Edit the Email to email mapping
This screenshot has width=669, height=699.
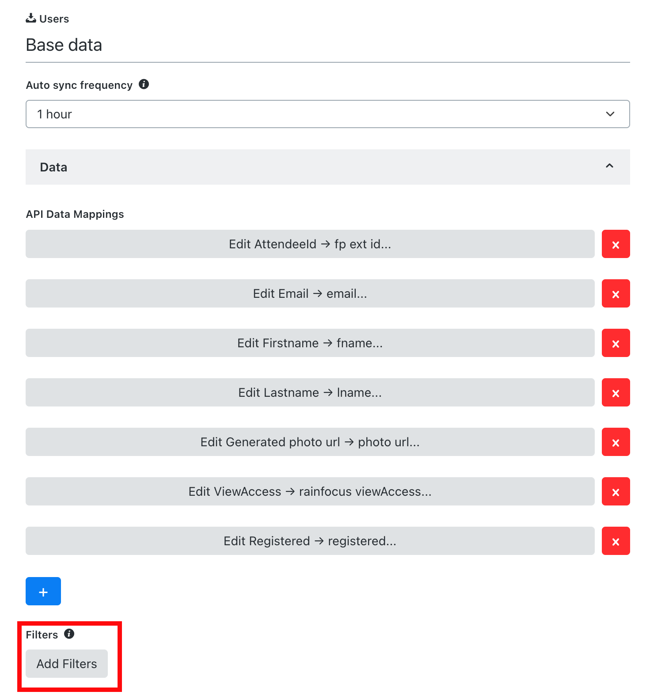click(310, 293)
